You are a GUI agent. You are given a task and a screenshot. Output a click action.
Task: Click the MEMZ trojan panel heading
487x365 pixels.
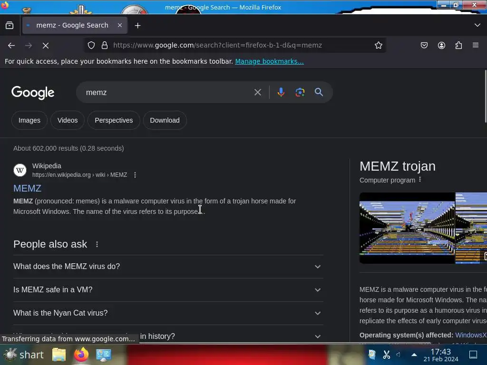click(398, 166)
